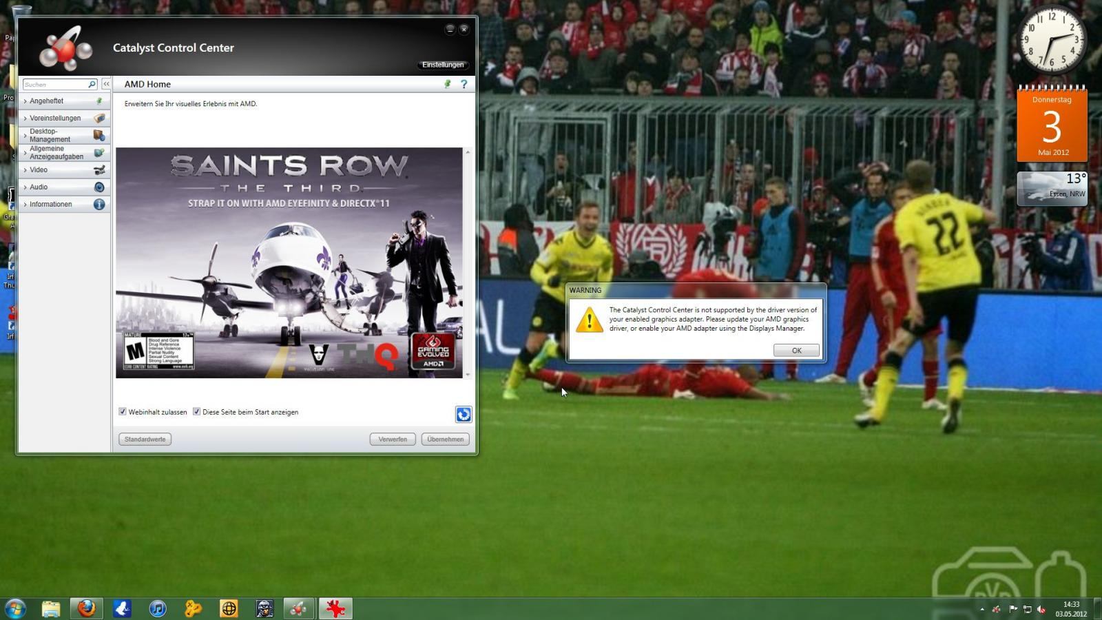Viewport: 1102px width, 620px height.
Task: Switch to Firefox in the taskbar
Action: click(x=86, y=608)
